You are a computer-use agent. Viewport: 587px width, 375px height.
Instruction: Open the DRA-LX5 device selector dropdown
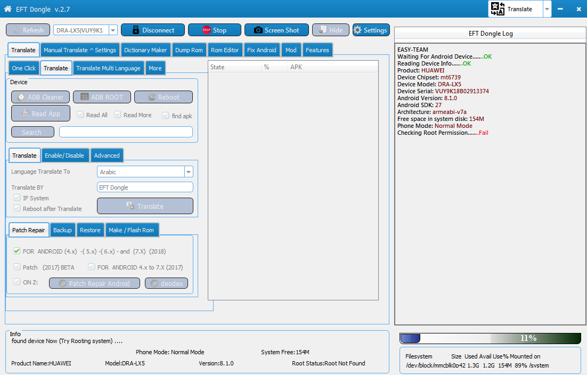(x=113, y=30)
